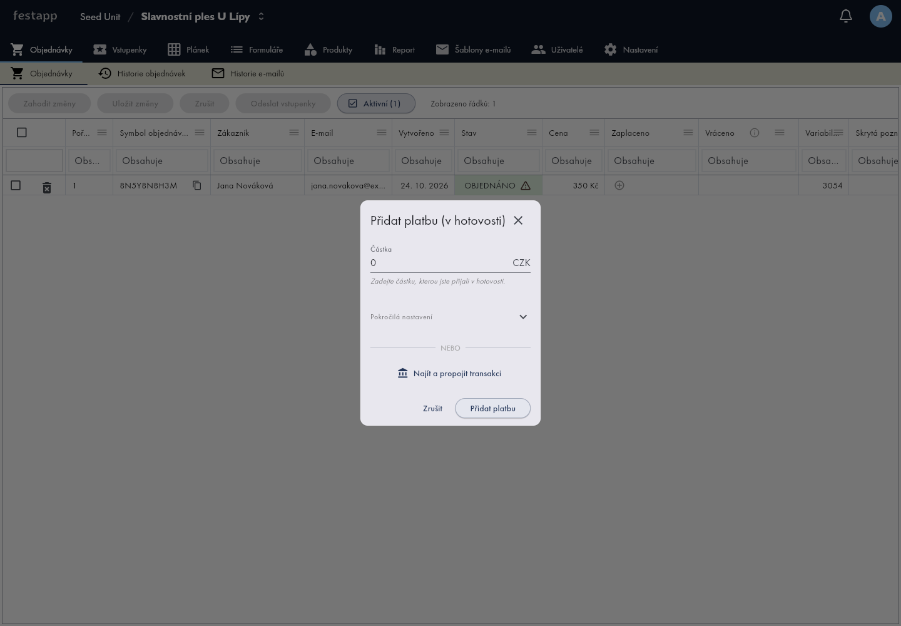The image size is (901, 626).
Task: Open the Zaplaceno column menu
Action: (x=688, y=133)
